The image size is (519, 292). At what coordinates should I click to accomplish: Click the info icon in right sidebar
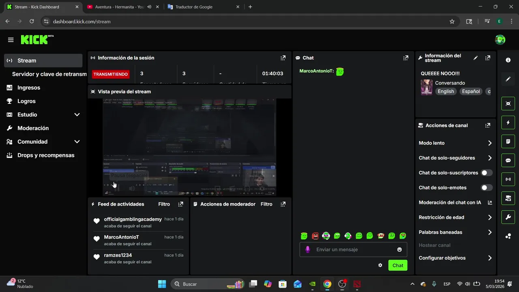[508, 60]
